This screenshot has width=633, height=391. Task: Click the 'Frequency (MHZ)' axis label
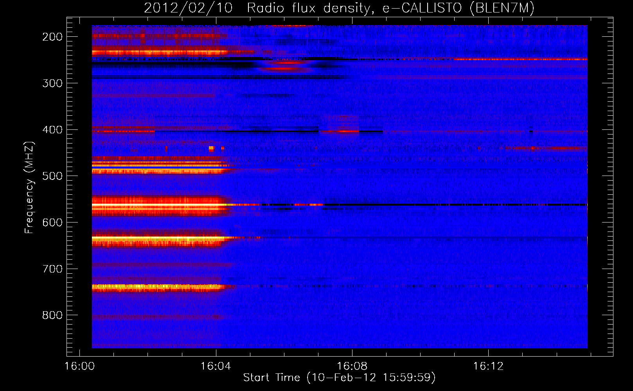(x=29, y=188)
